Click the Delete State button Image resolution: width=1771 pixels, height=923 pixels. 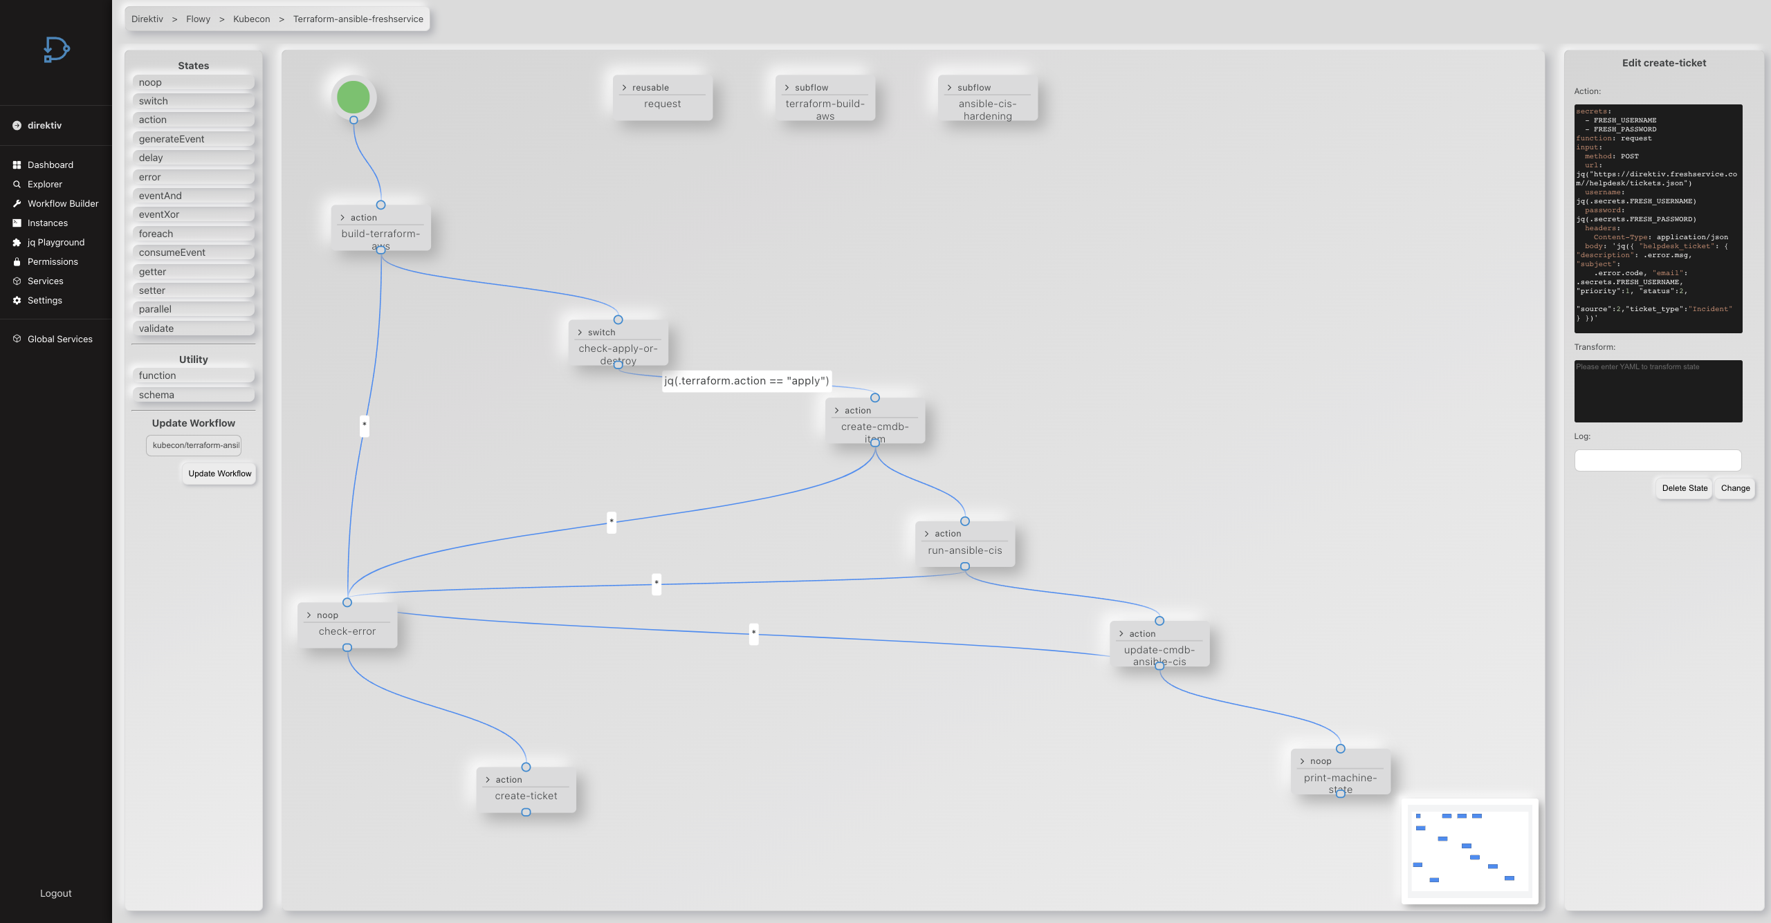1683,488
